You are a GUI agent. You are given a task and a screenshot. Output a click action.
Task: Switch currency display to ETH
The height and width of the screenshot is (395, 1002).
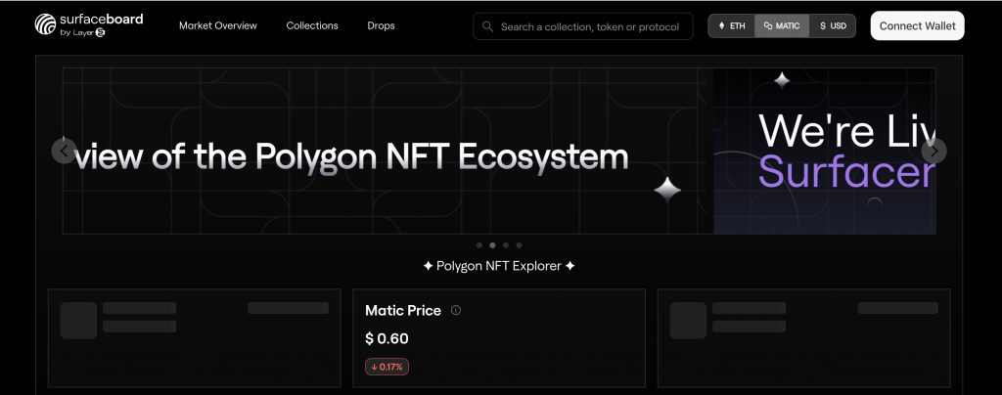coord(732,26)
